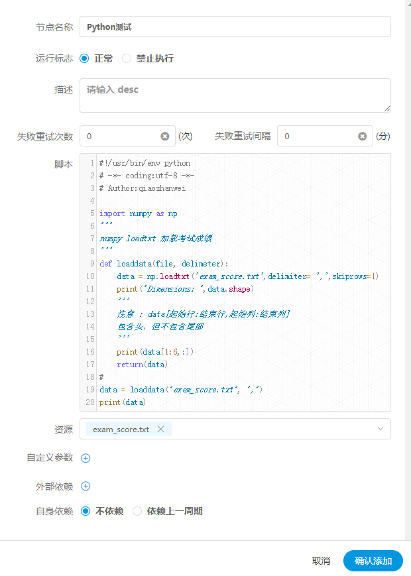
Task: Select the 正常 run flag radio
Action: coord(84,58)
